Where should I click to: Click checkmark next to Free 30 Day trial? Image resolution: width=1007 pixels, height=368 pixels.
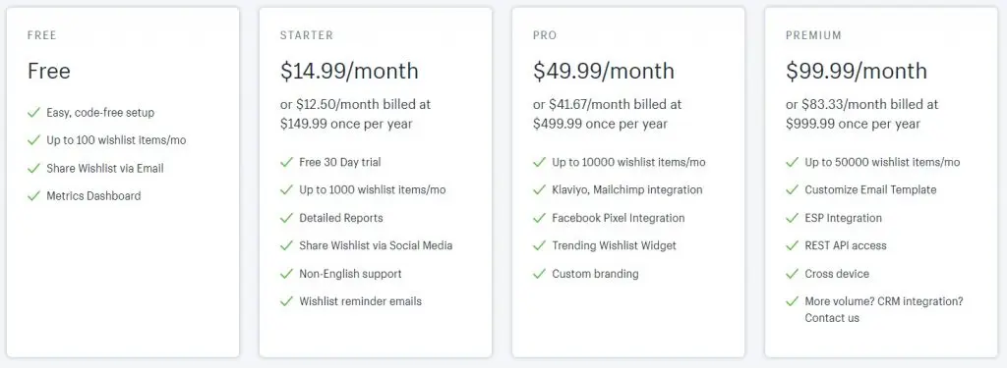click(x=286, y=162)
